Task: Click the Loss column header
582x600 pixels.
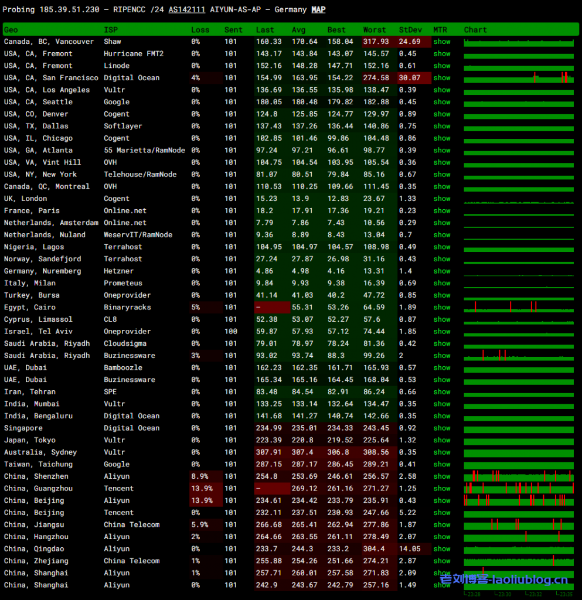Action: [x=200, y=30]
